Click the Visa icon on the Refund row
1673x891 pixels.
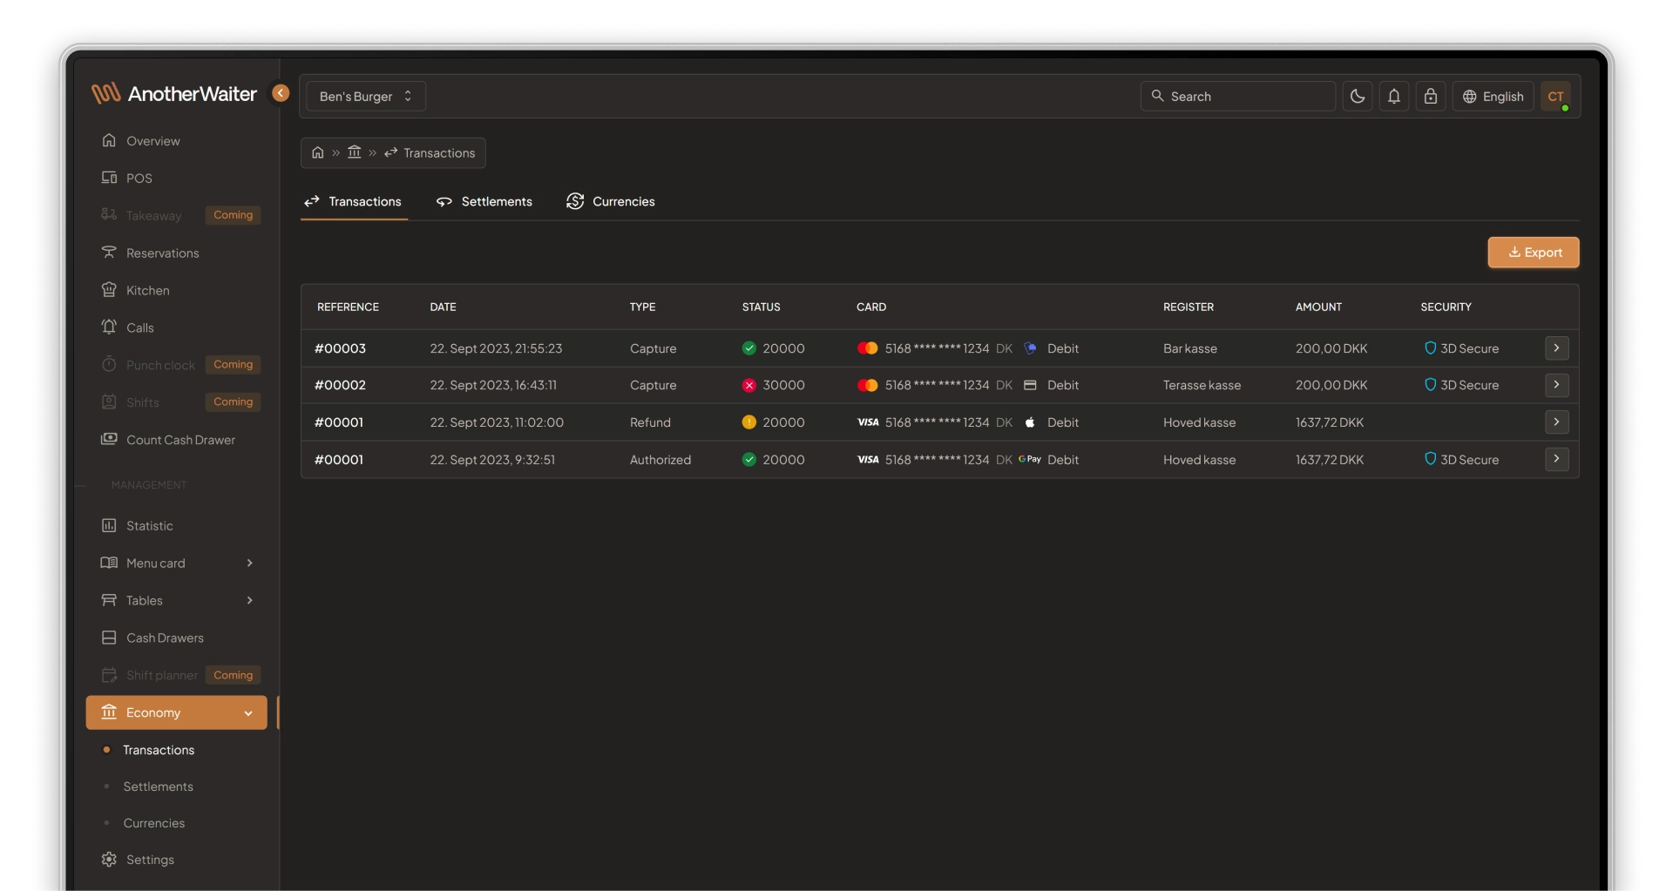(868, 422)
